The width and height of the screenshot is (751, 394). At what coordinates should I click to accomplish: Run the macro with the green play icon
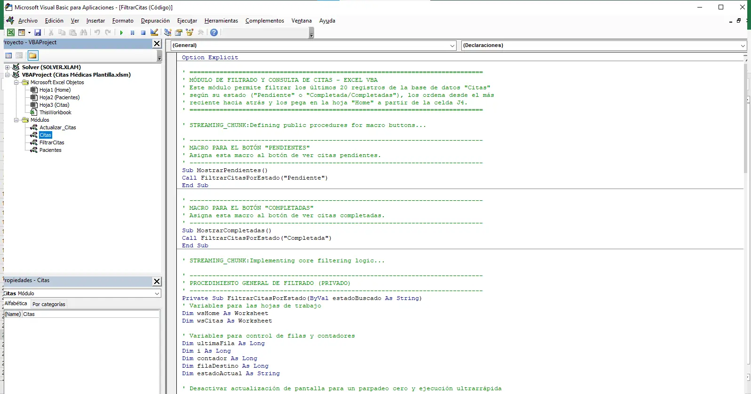(121, 32)
